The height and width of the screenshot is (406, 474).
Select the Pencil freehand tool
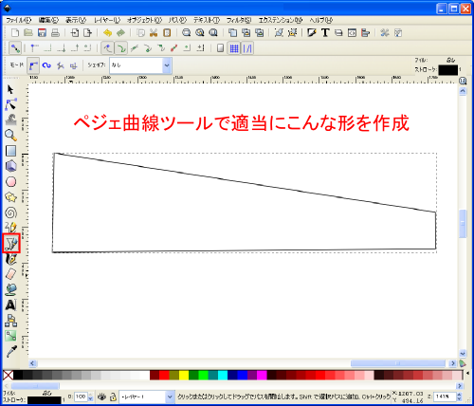point(10,228)
